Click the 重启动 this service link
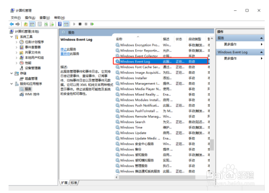The image size is (269, 193). coord(65,54)
